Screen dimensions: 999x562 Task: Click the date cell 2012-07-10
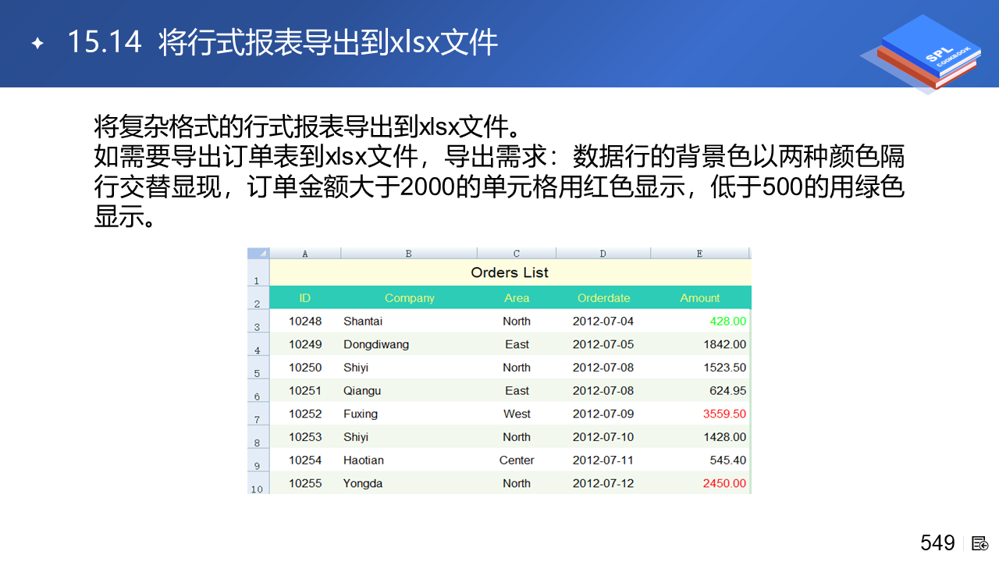(603, 437)
